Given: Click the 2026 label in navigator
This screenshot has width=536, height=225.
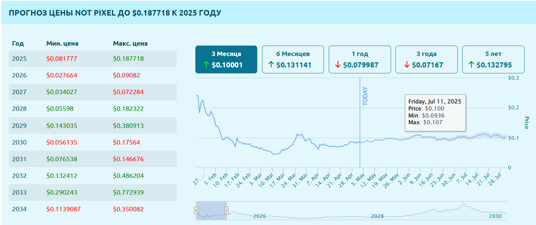Looking at the screenshot, I should (x=259, y=216).
